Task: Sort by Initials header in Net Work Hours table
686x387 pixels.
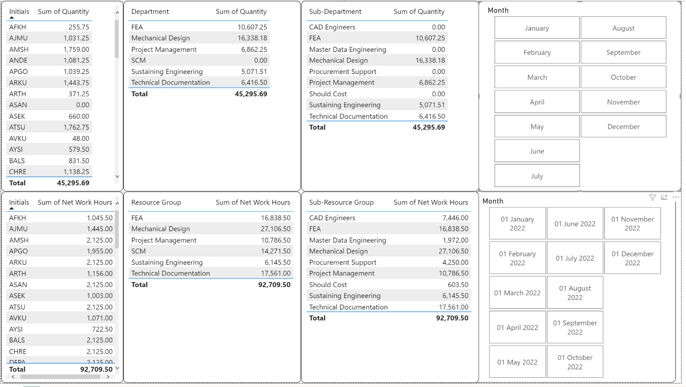Action: pos(19,202)
